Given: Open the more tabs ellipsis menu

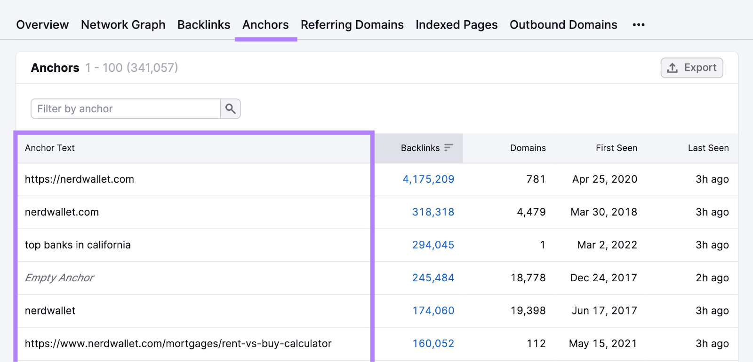Looking at the screenshot, I should [639, 25].
